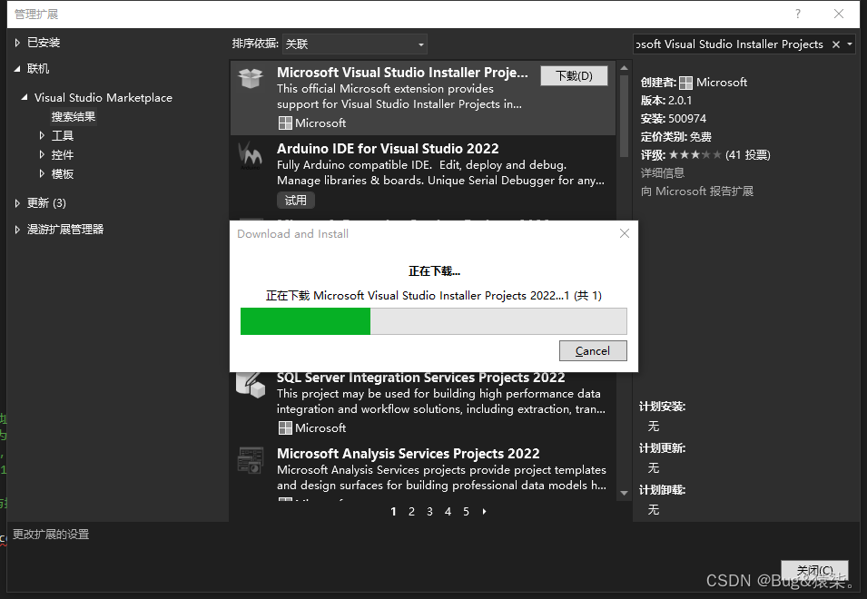Screen dimensions: 867x599
Task: Go to results page 4
Action: point(448,512)
